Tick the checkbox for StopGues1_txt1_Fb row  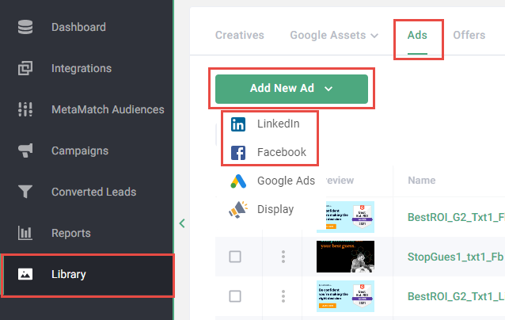[235, 257]
